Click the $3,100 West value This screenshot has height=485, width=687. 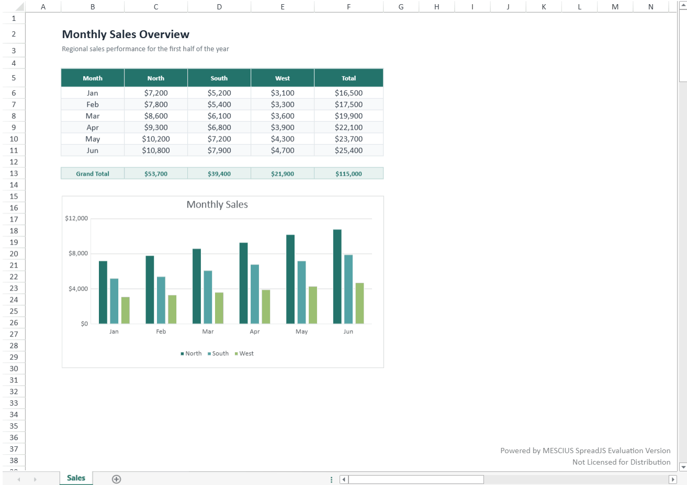pyautogui.click(x=283, y=93)
